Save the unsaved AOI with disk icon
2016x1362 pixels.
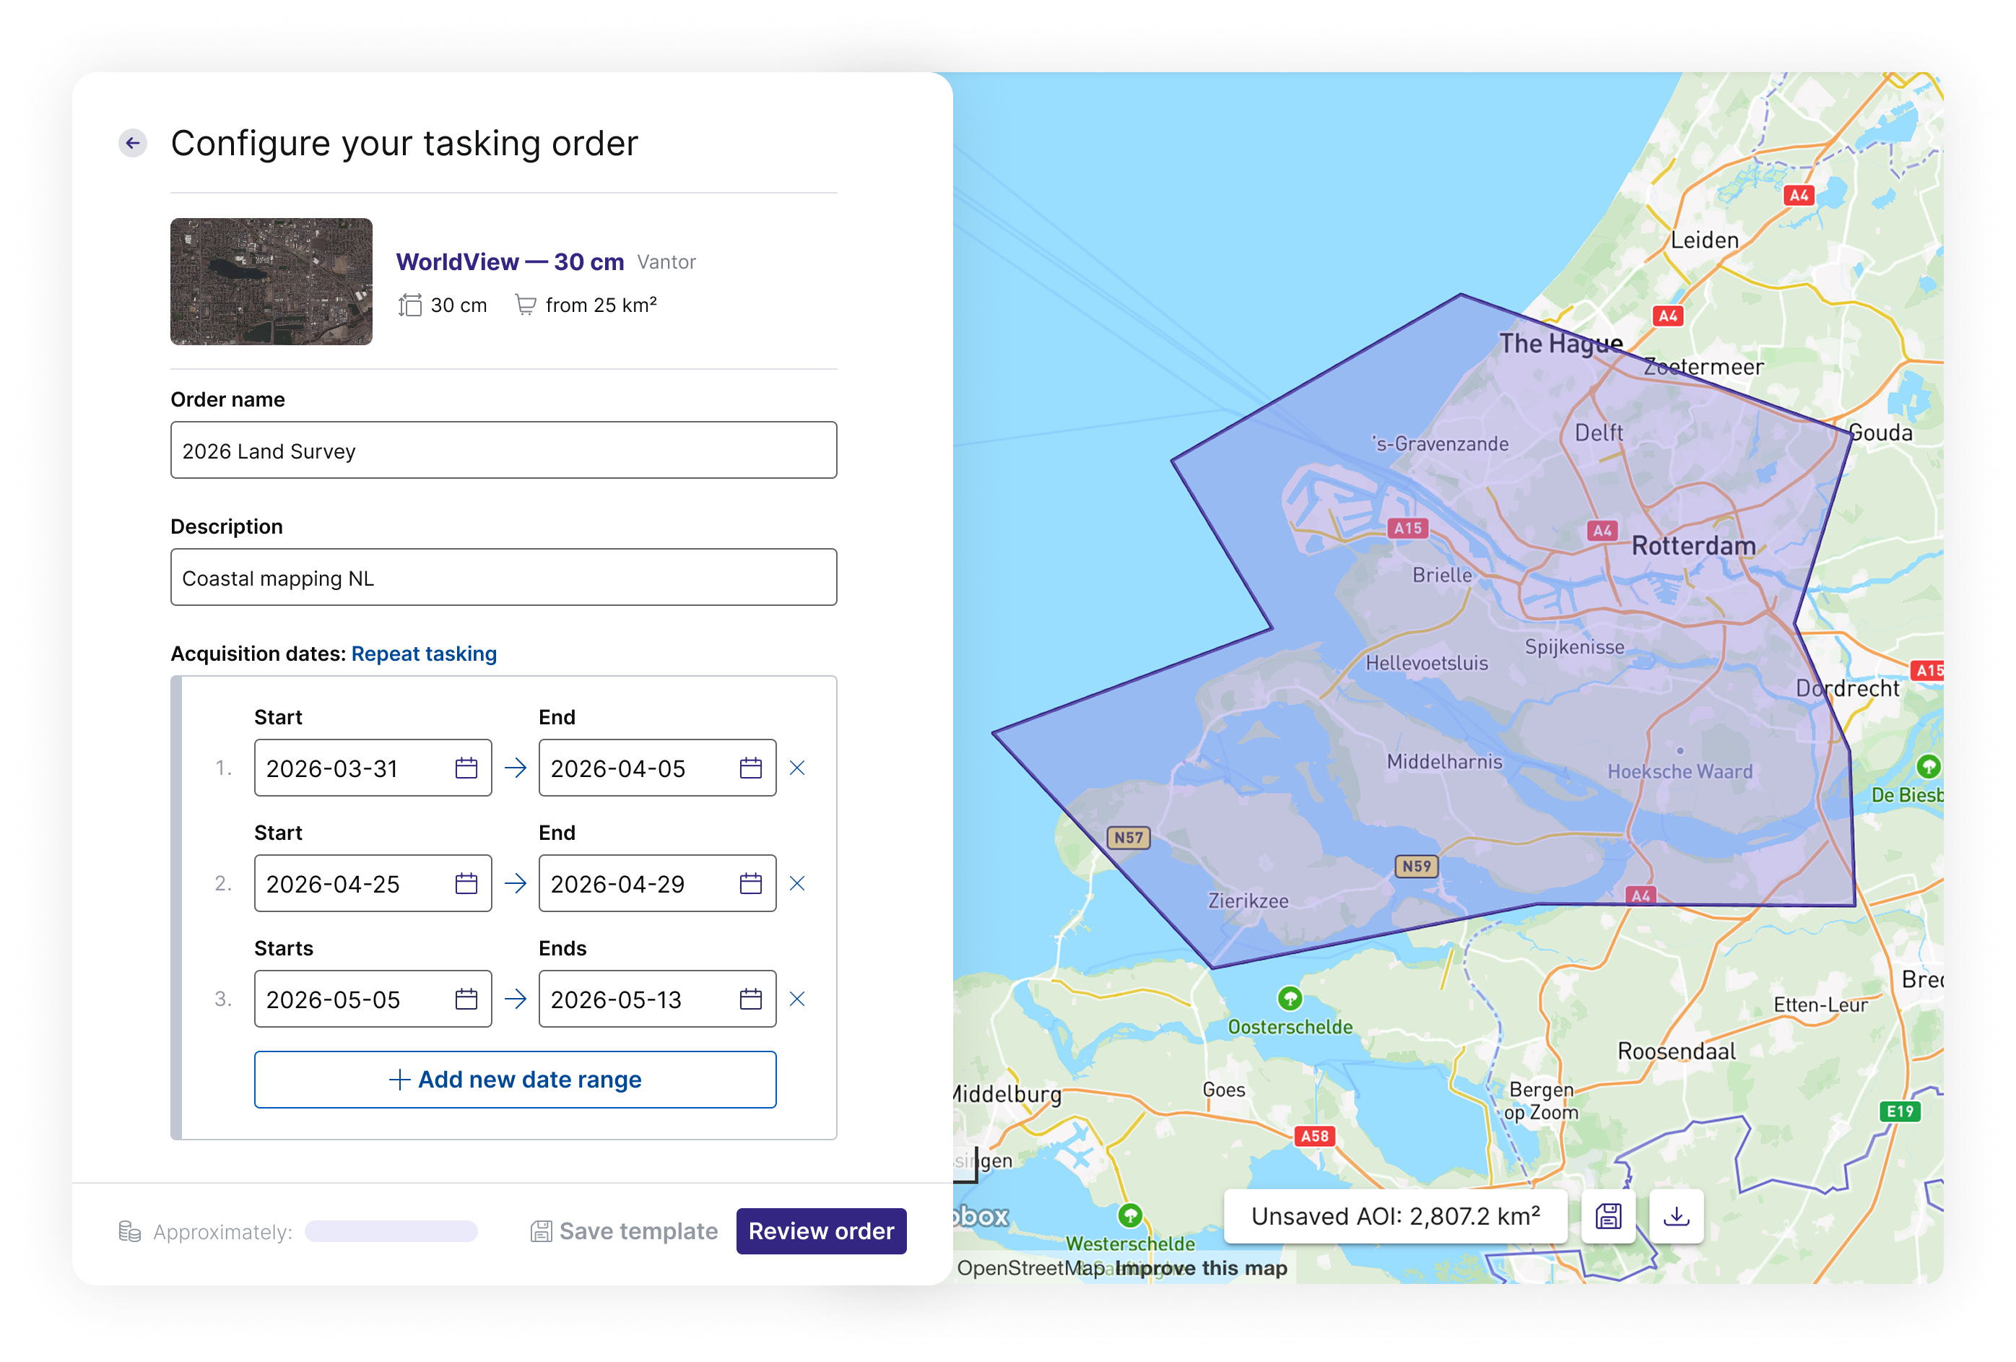pos(1608,1216)
